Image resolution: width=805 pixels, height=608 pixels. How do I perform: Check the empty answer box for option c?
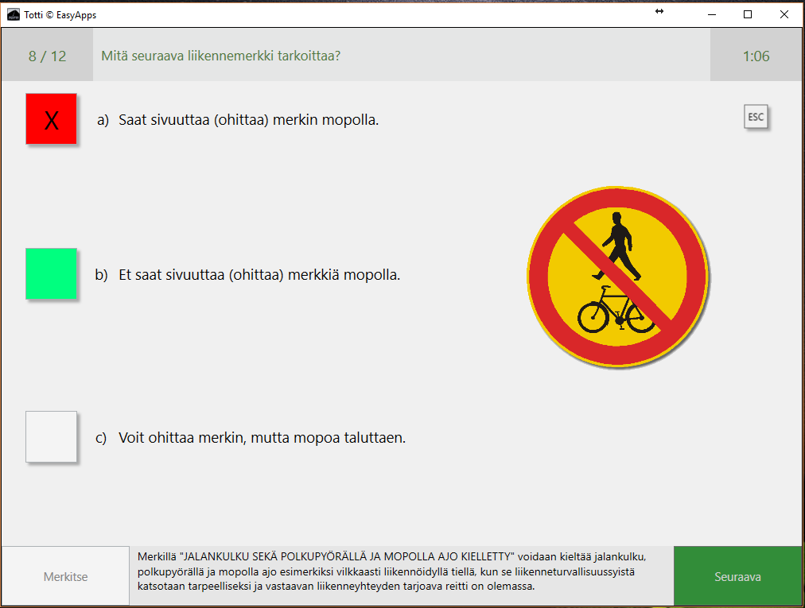[x=52, y=436]
